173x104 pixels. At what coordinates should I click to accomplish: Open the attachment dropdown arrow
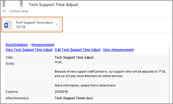pyautogui.click(x=56, y=24)
